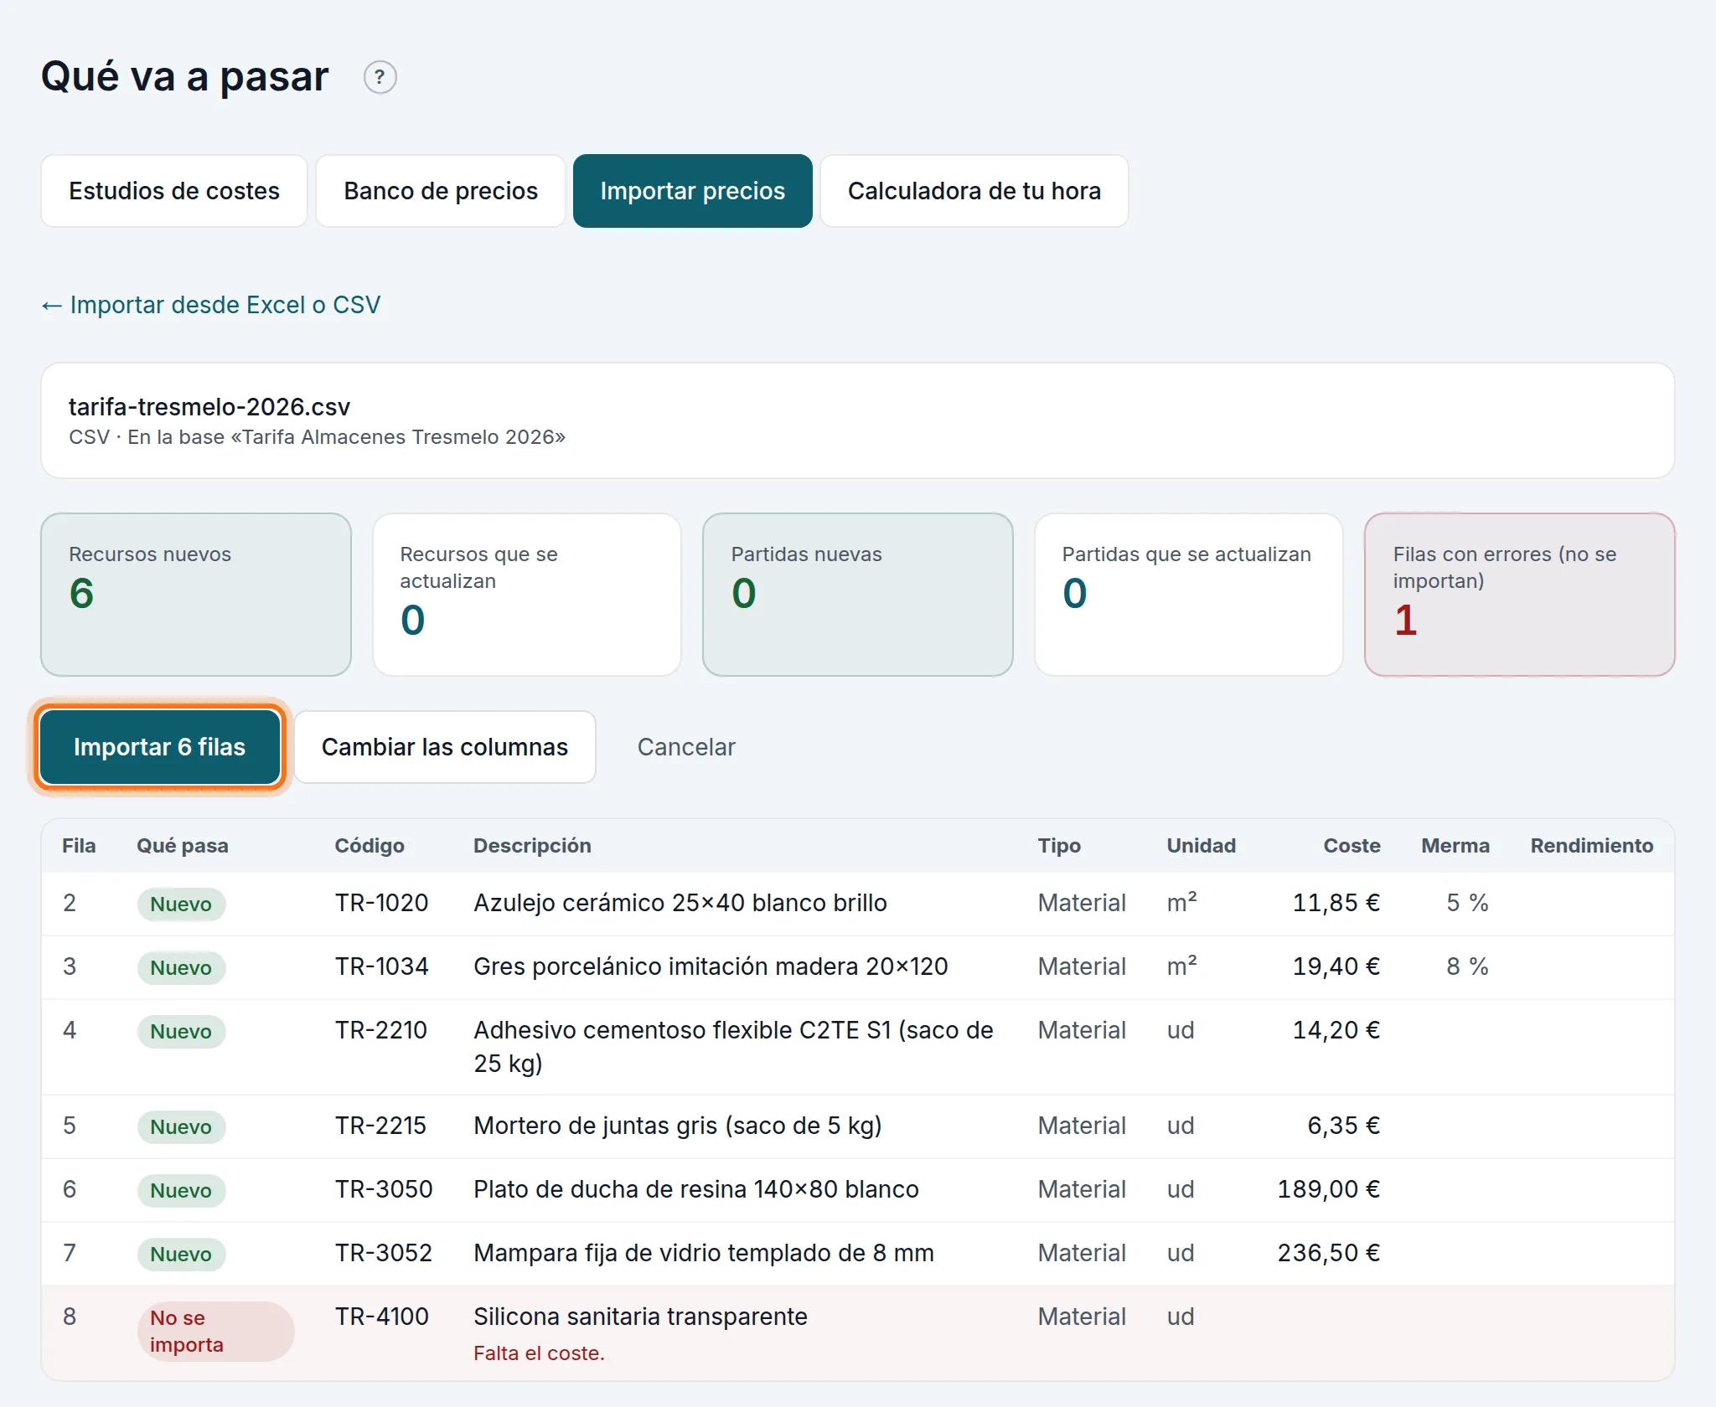Click description Azulejo cerámico 25×40 blanco brillo

680,903
